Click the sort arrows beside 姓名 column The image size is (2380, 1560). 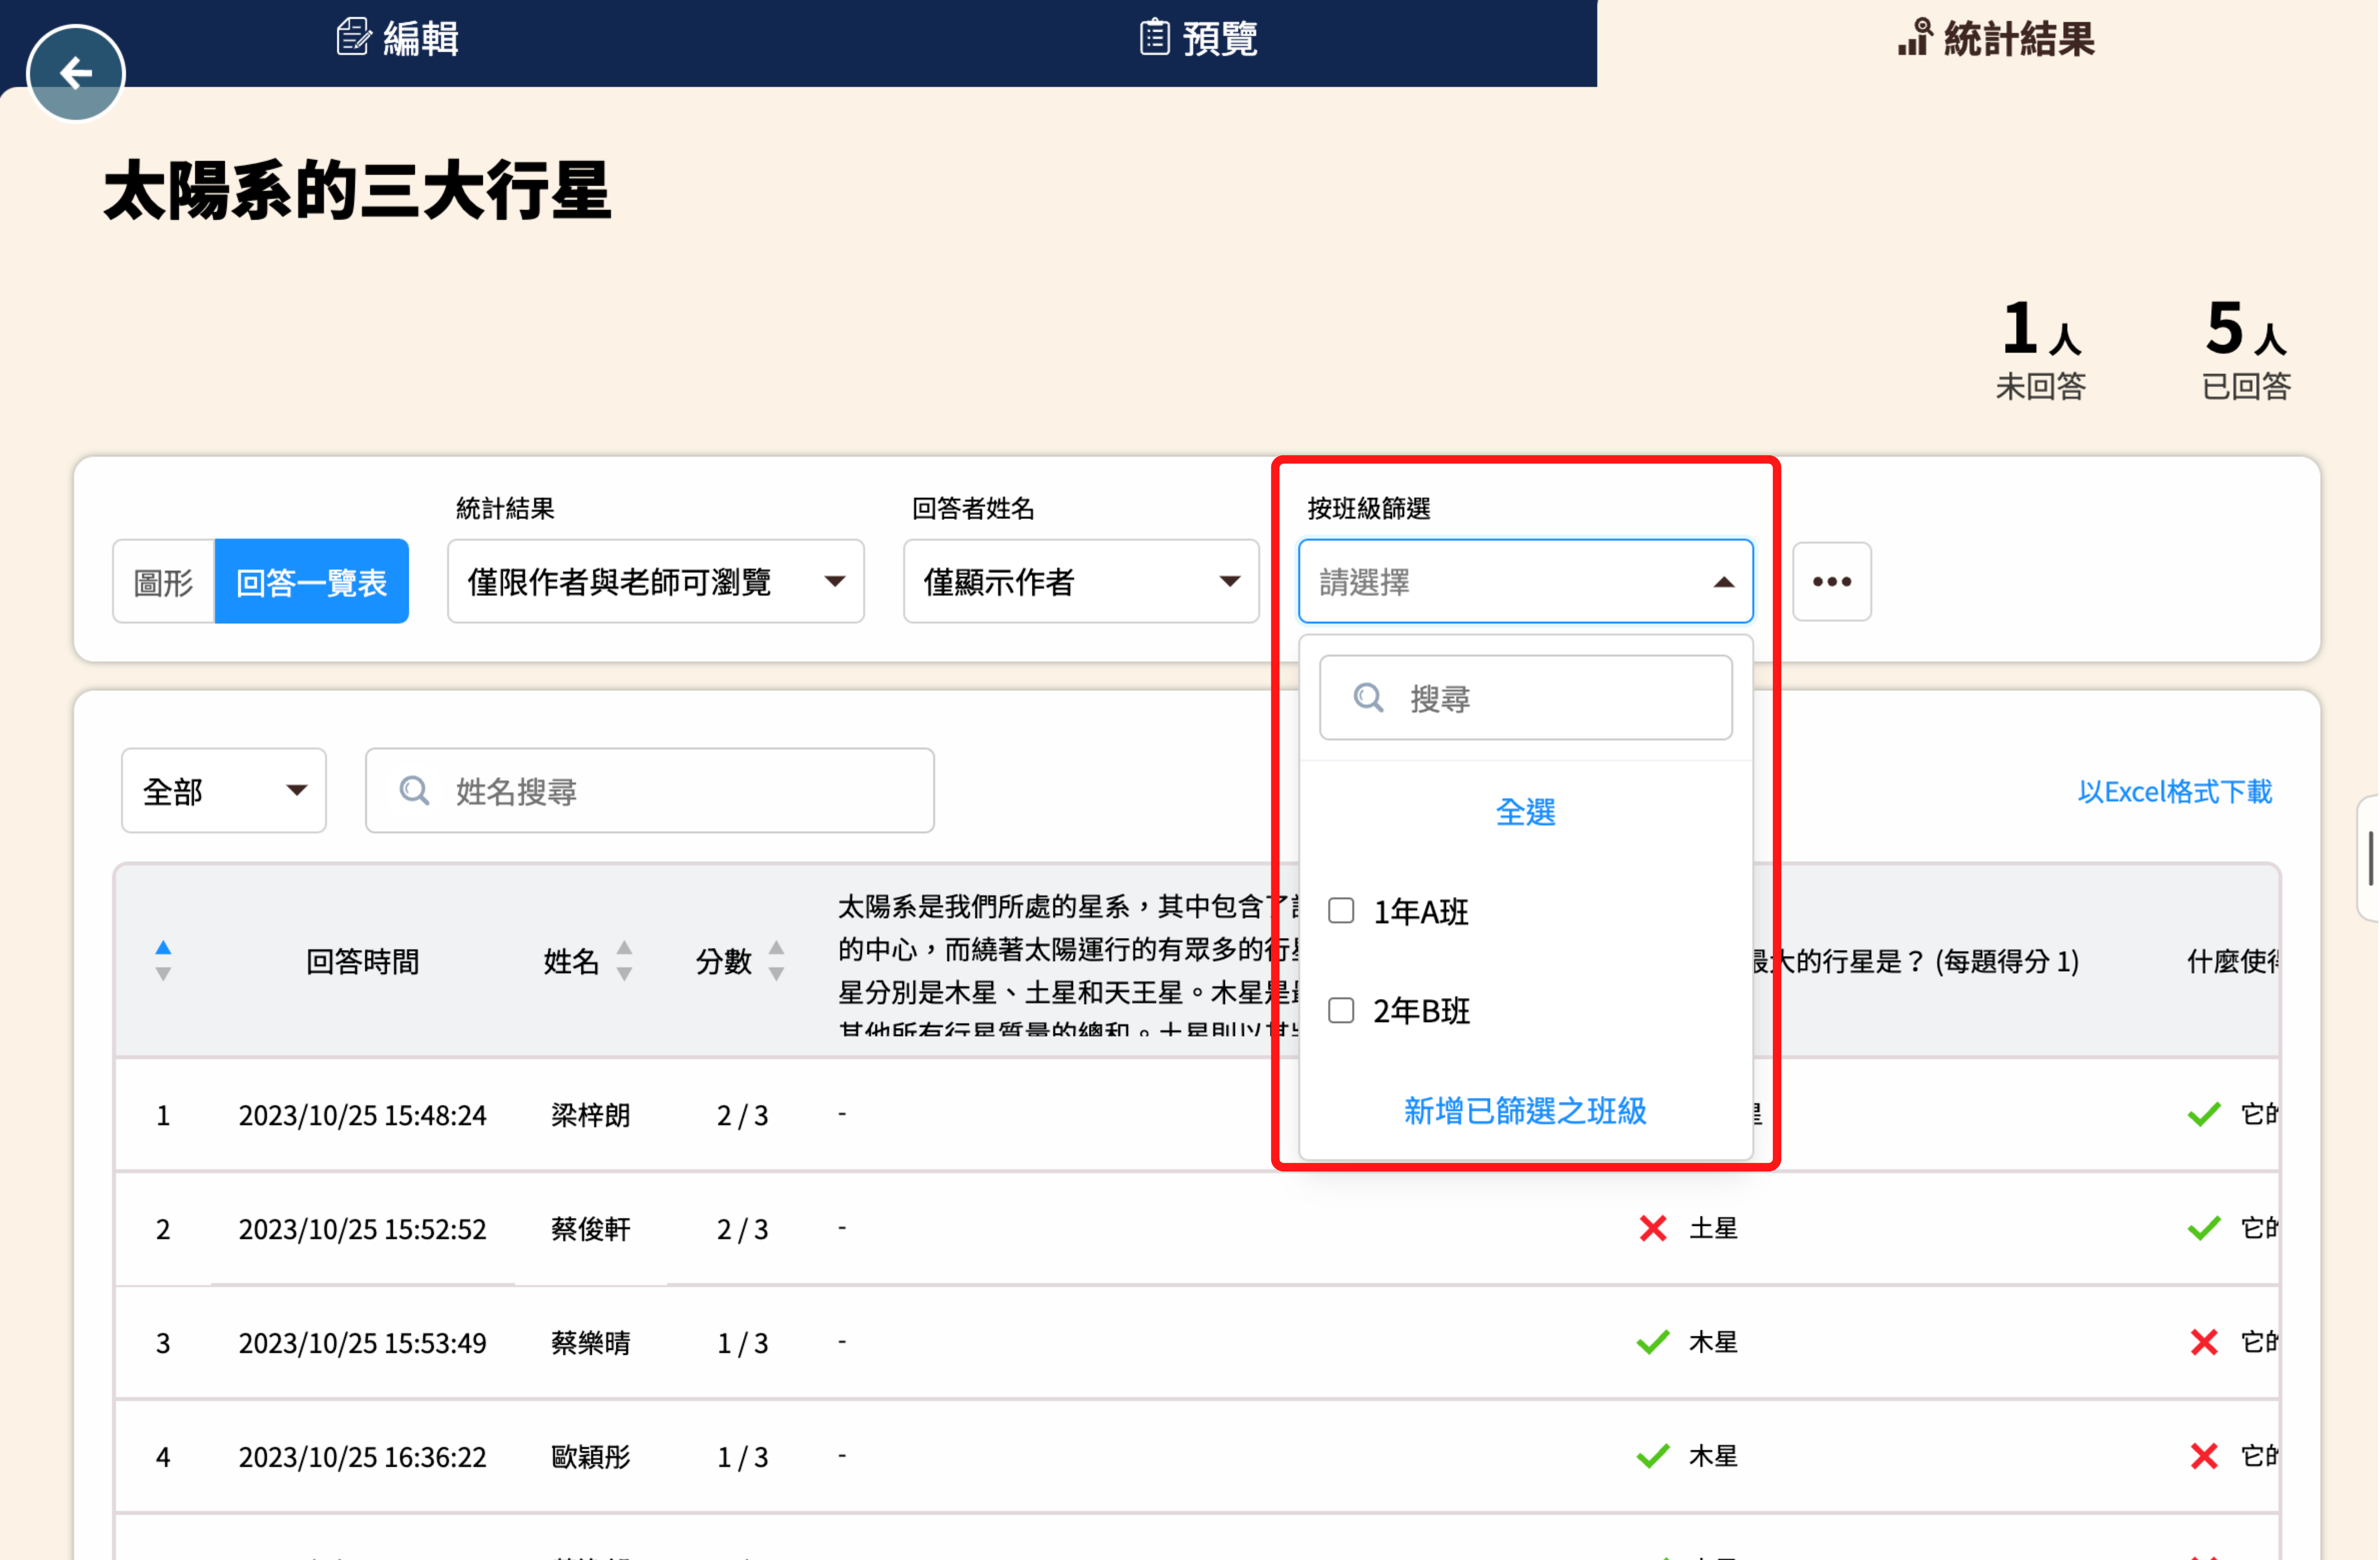coord(624,961)
